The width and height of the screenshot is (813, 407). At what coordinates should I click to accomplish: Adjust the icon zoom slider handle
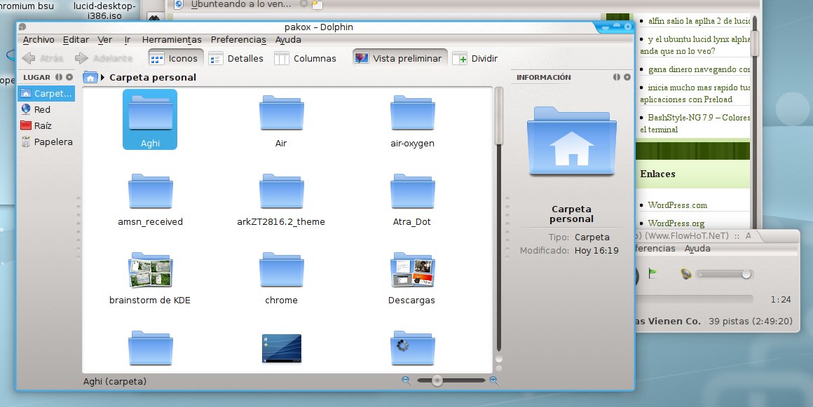(437, 380)
